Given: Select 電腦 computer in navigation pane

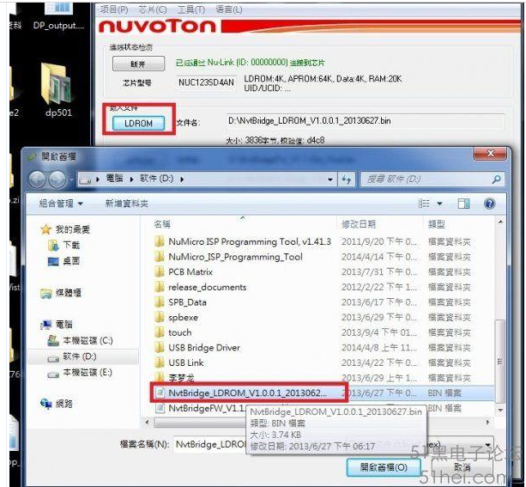Looking at the screenshot, I should coord(57,325).
